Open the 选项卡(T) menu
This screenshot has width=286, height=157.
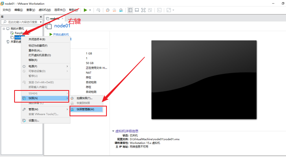coord(60,10)
